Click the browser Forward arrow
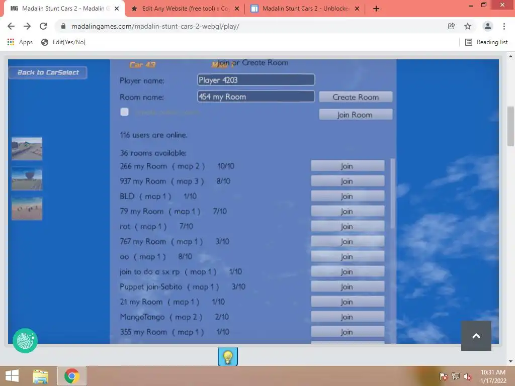The image size is (515, 386). pos(27,26)
